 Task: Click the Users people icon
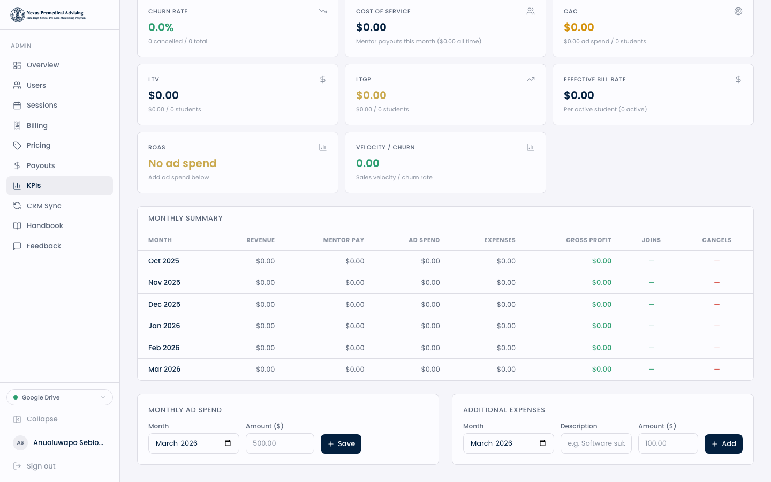pyautogui.click(x=17, y=85)
